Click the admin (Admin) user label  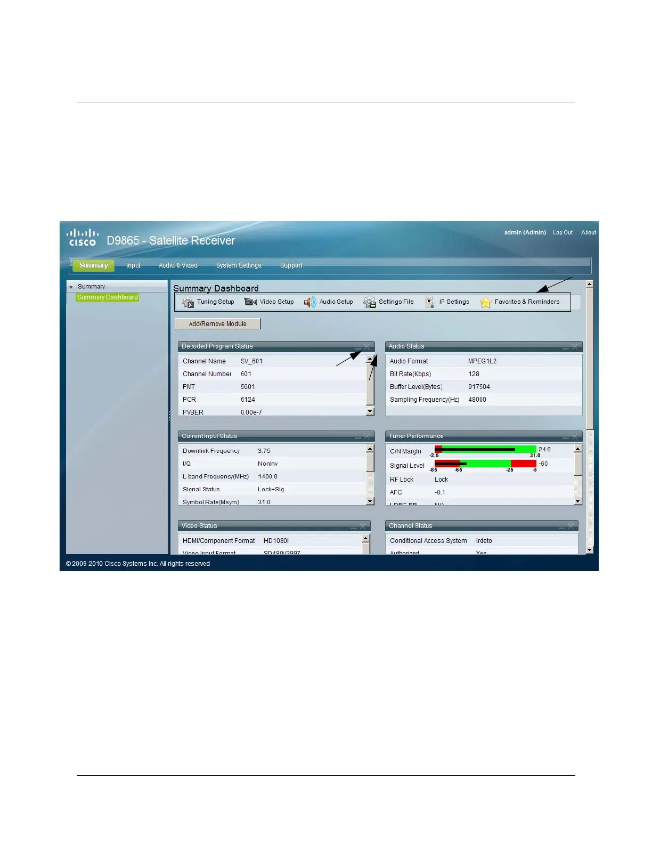click(525, 233)
